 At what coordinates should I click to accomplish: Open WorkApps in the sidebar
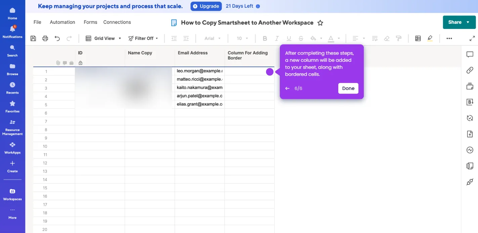(x=12, y=148)
